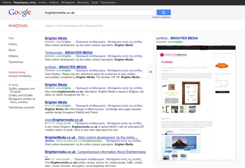The width and height of the screenshot is (245, 168).
Task: Select Εικόνες filter in left sidebar
Action: 13,44
